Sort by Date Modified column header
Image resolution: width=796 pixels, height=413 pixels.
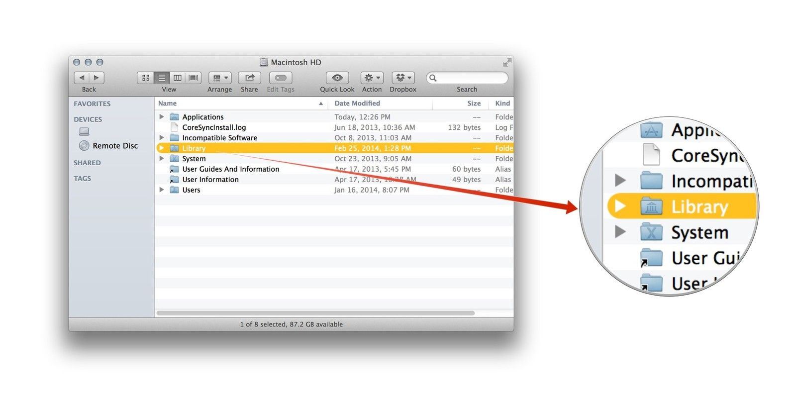(357, 103)
